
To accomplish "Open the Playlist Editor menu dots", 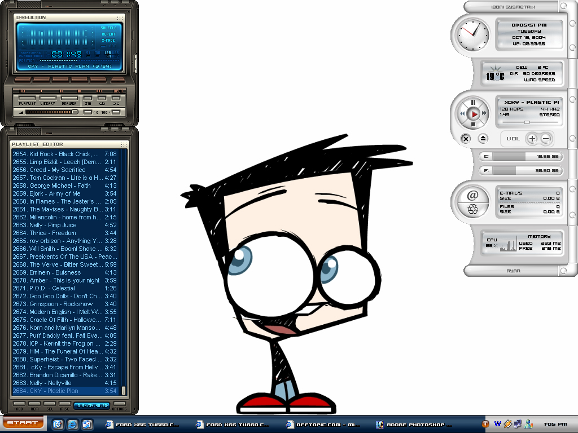I will point(124,144).
